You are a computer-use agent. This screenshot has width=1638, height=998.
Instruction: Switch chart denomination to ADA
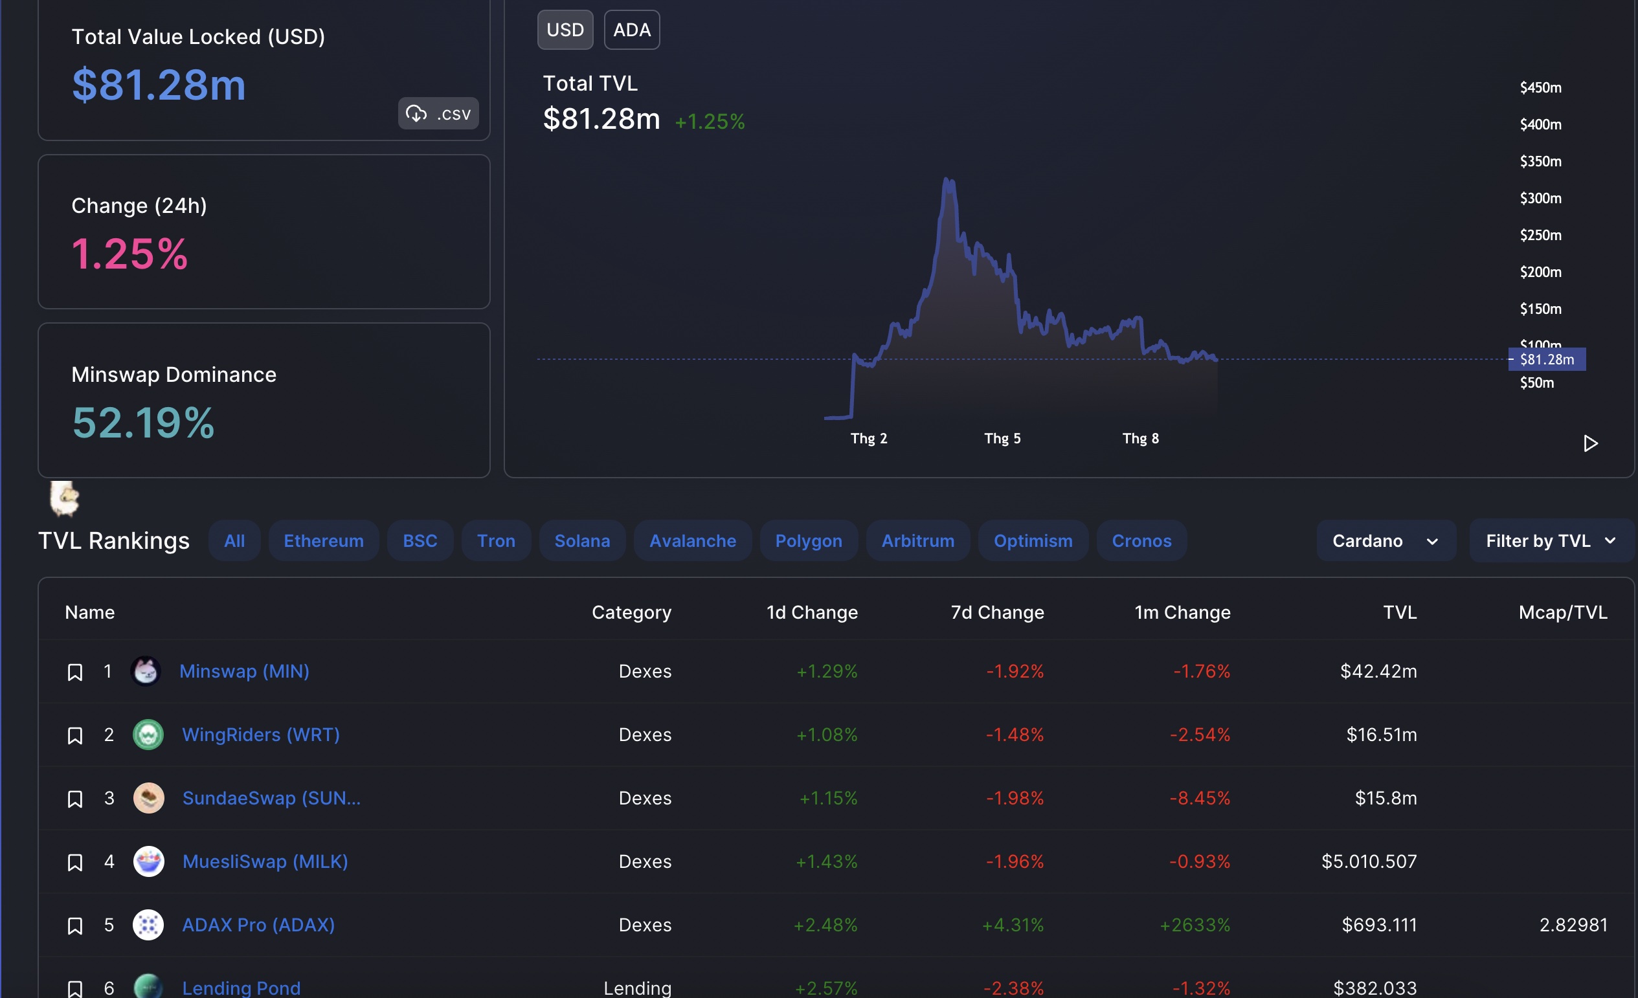[x=631, y=30]
